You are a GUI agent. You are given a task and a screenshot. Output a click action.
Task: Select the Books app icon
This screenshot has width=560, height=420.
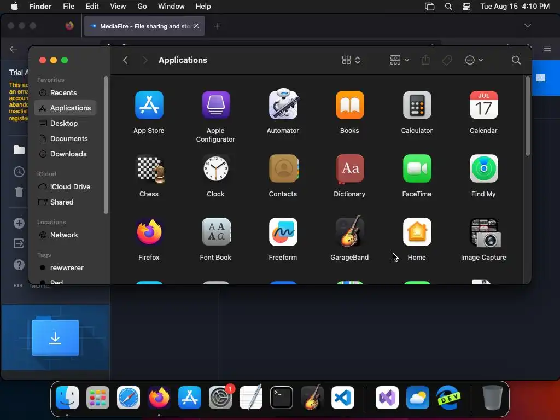(349, 105)
